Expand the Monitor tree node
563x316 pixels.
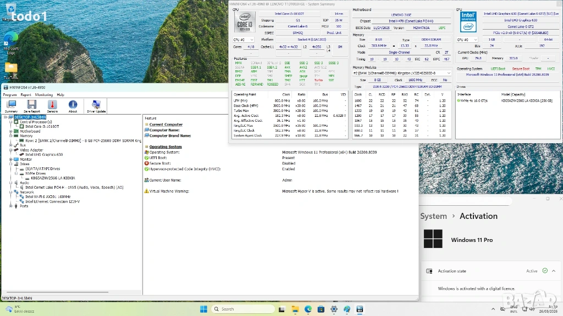click(10, 159)
